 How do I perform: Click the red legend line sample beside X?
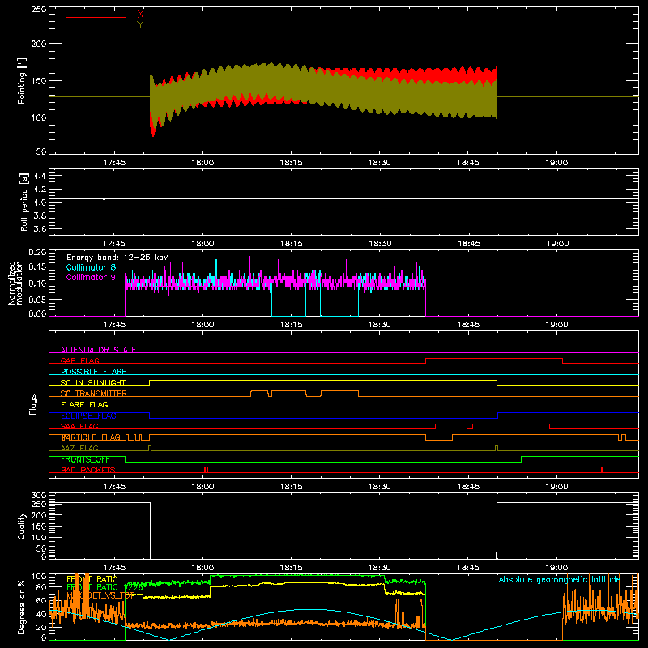(x=96, y=17)
